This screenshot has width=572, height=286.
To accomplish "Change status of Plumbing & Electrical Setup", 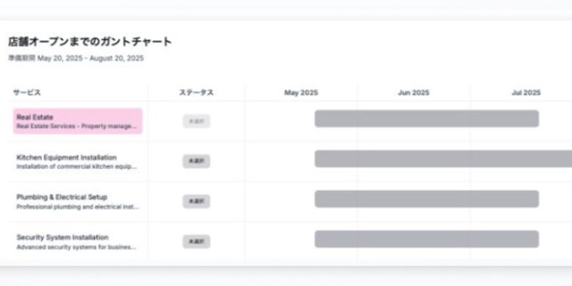I will 196,201.
